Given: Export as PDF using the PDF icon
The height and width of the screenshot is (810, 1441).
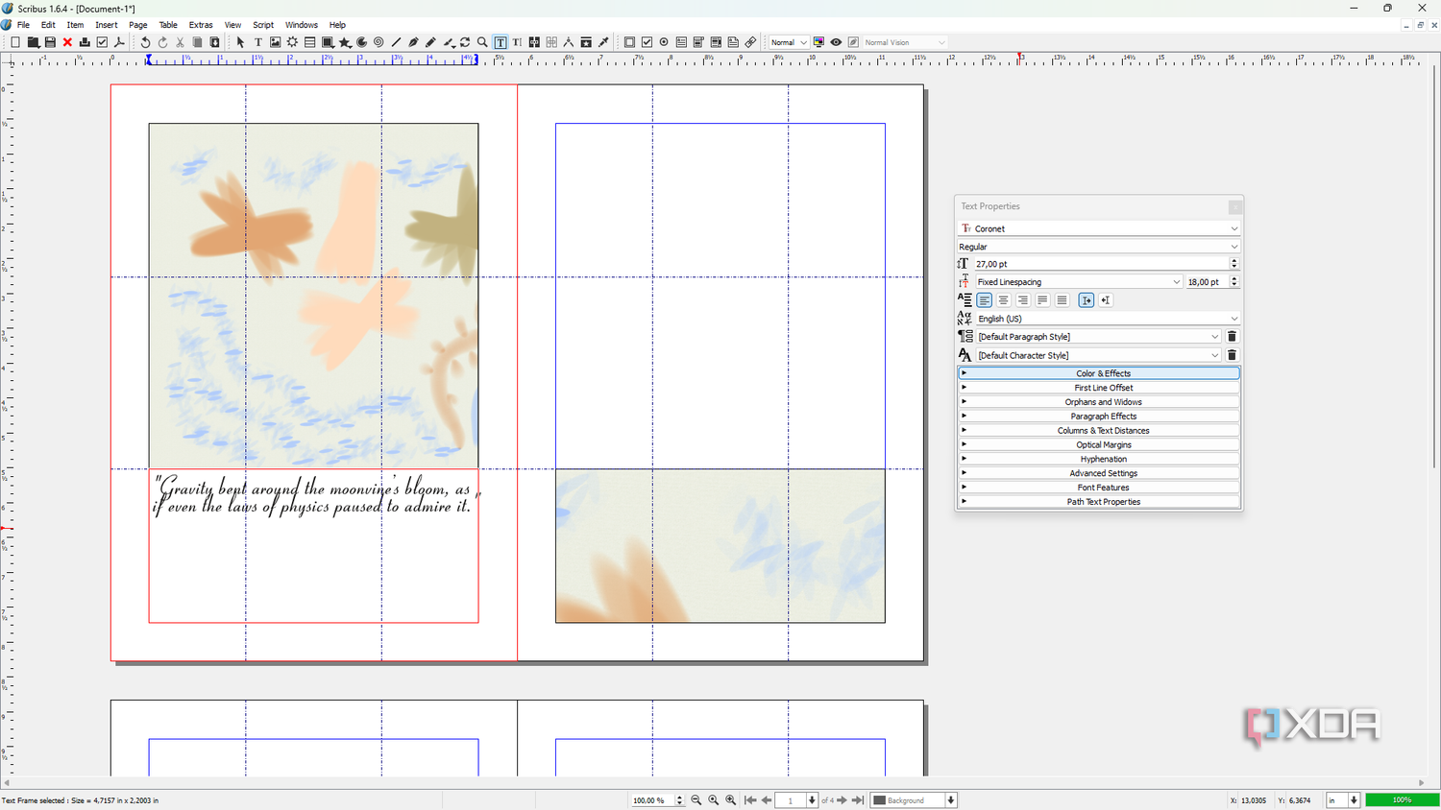Looking at the screenshot, I should tap(119, 42).
